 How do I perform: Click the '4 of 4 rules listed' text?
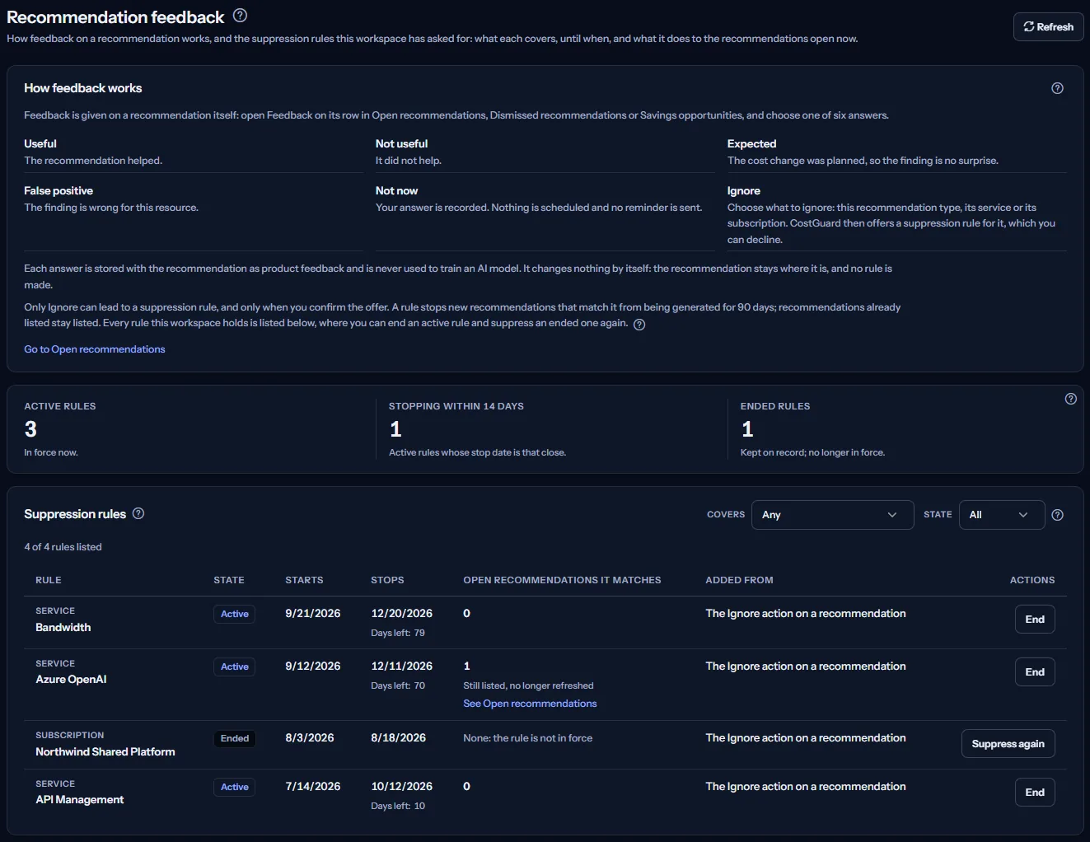[63, 547]
